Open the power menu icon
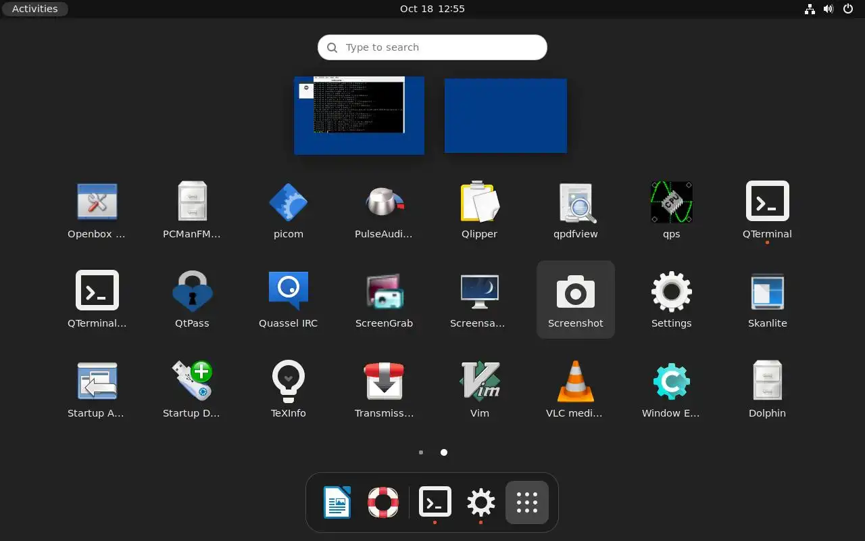 coord(848,9)
